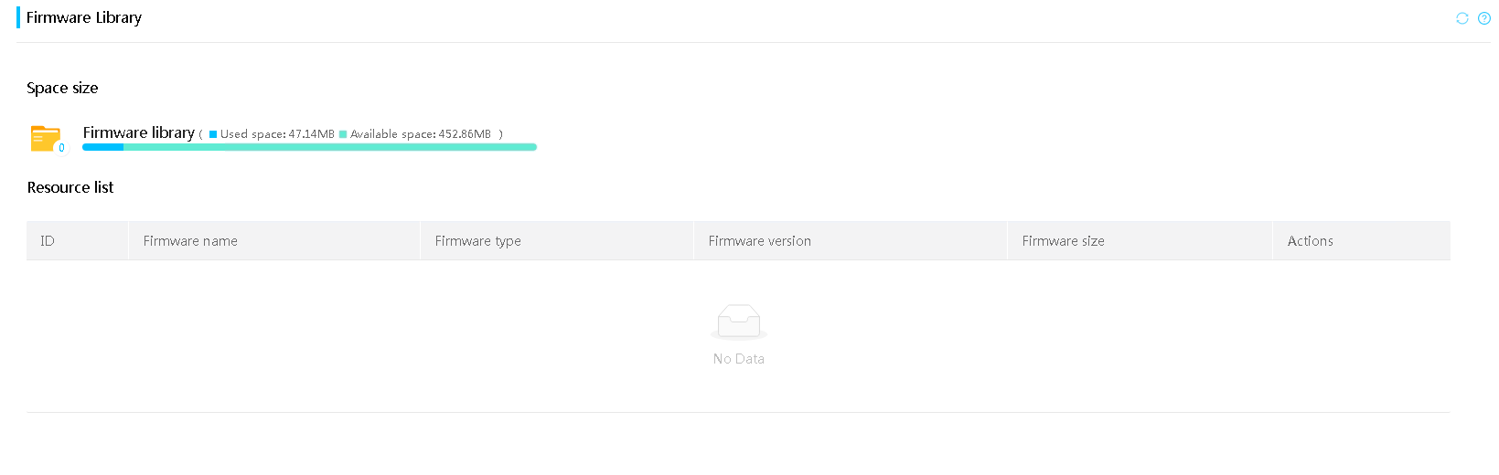Click the blue Used space legend square
This screenshot has width=1499, height=475.
coord(213,134)
